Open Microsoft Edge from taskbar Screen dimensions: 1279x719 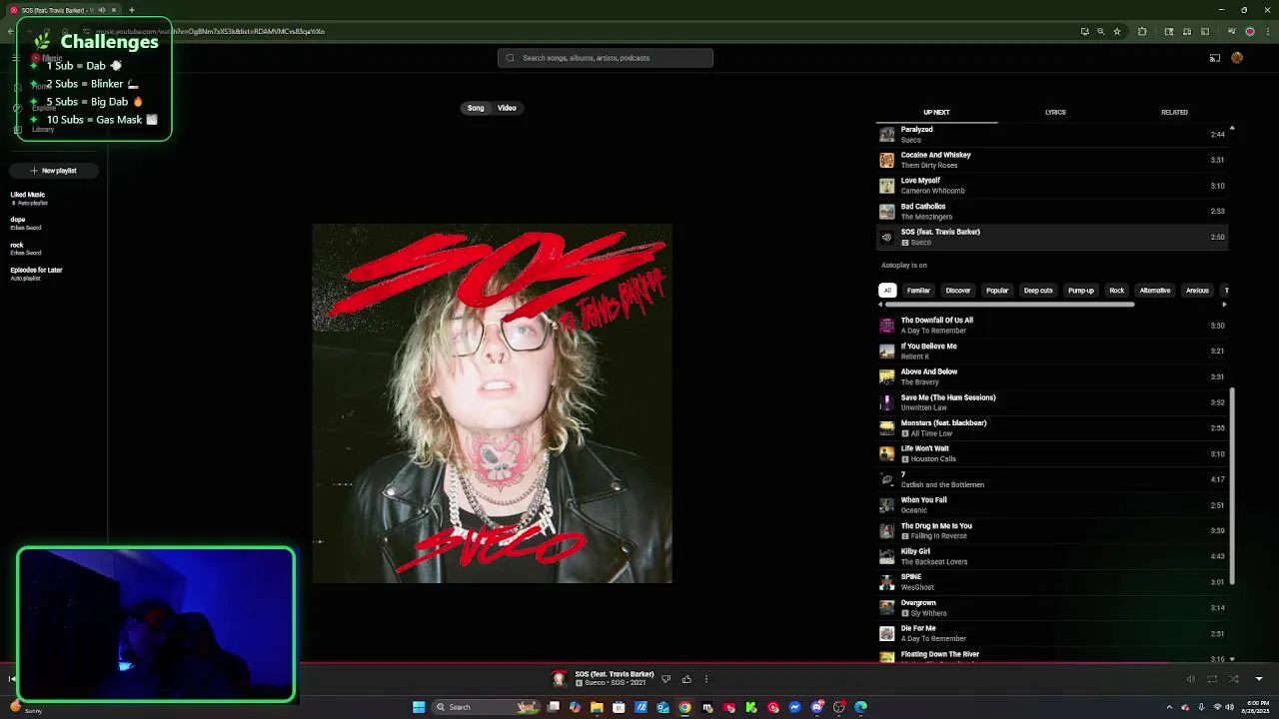click(860, 707)
